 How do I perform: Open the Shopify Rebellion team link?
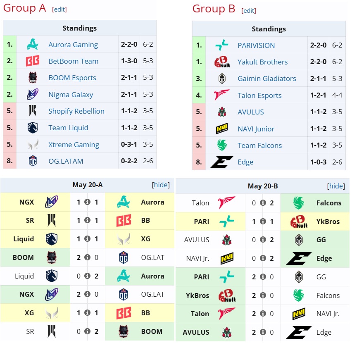coord(76,111)
